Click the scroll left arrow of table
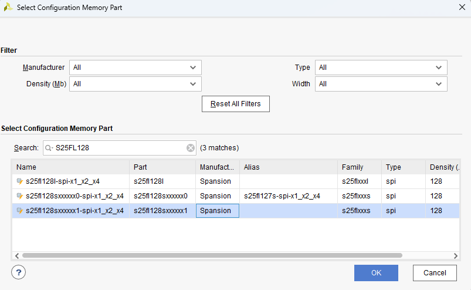 click(17, 256)
